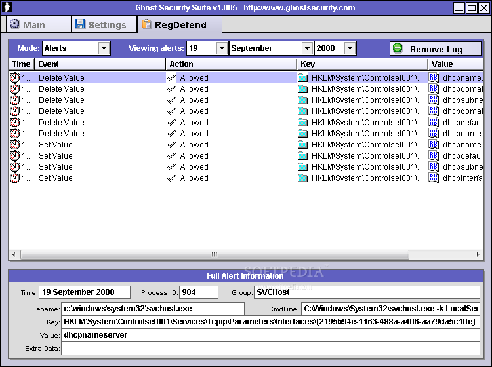Screen dimensions: 492x367
Task: Sort by the Time column header
Action: (x=22, y=64)
